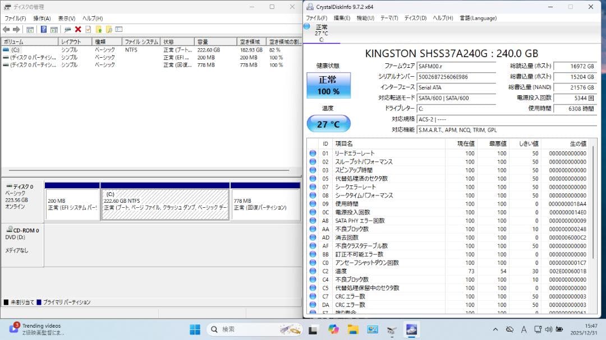The height and width of the screenshot is (340, 606).
Task: Open the Help icon in Disk Management toolbar
Action: point(43,29)
